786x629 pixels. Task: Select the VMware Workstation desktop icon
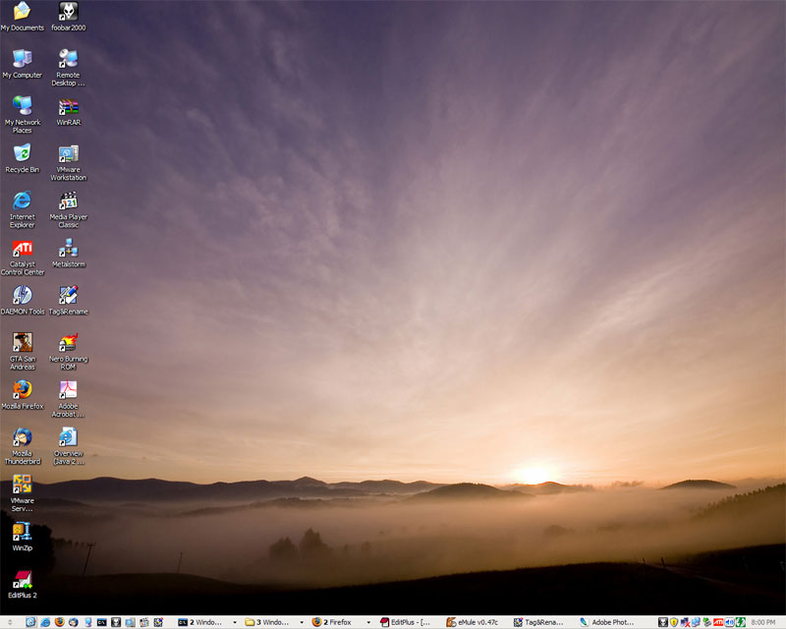(x=68, y=154)
